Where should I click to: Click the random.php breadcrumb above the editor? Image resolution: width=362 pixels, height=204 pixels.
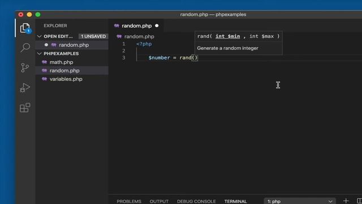click(x=139, y=36)
